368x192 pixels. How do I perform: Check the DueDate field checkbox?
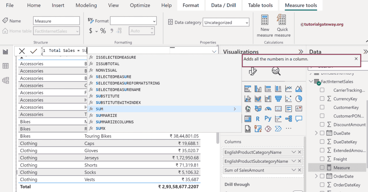point(322,133)
